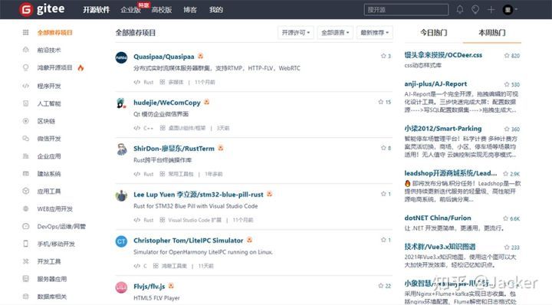Click the badge icon beside hudejie/WeComCopy
The height and width of the screenshot is (305, 552).
pyautogui.click(x=207, y=102)
